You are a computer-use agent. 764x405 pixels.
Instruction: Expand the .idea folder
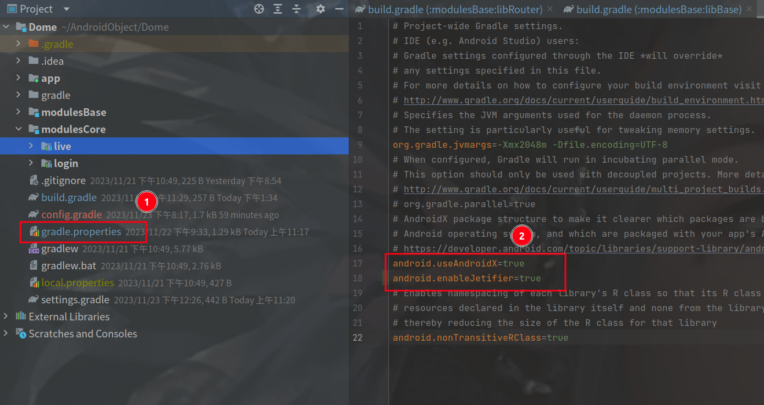pos(18,61)
